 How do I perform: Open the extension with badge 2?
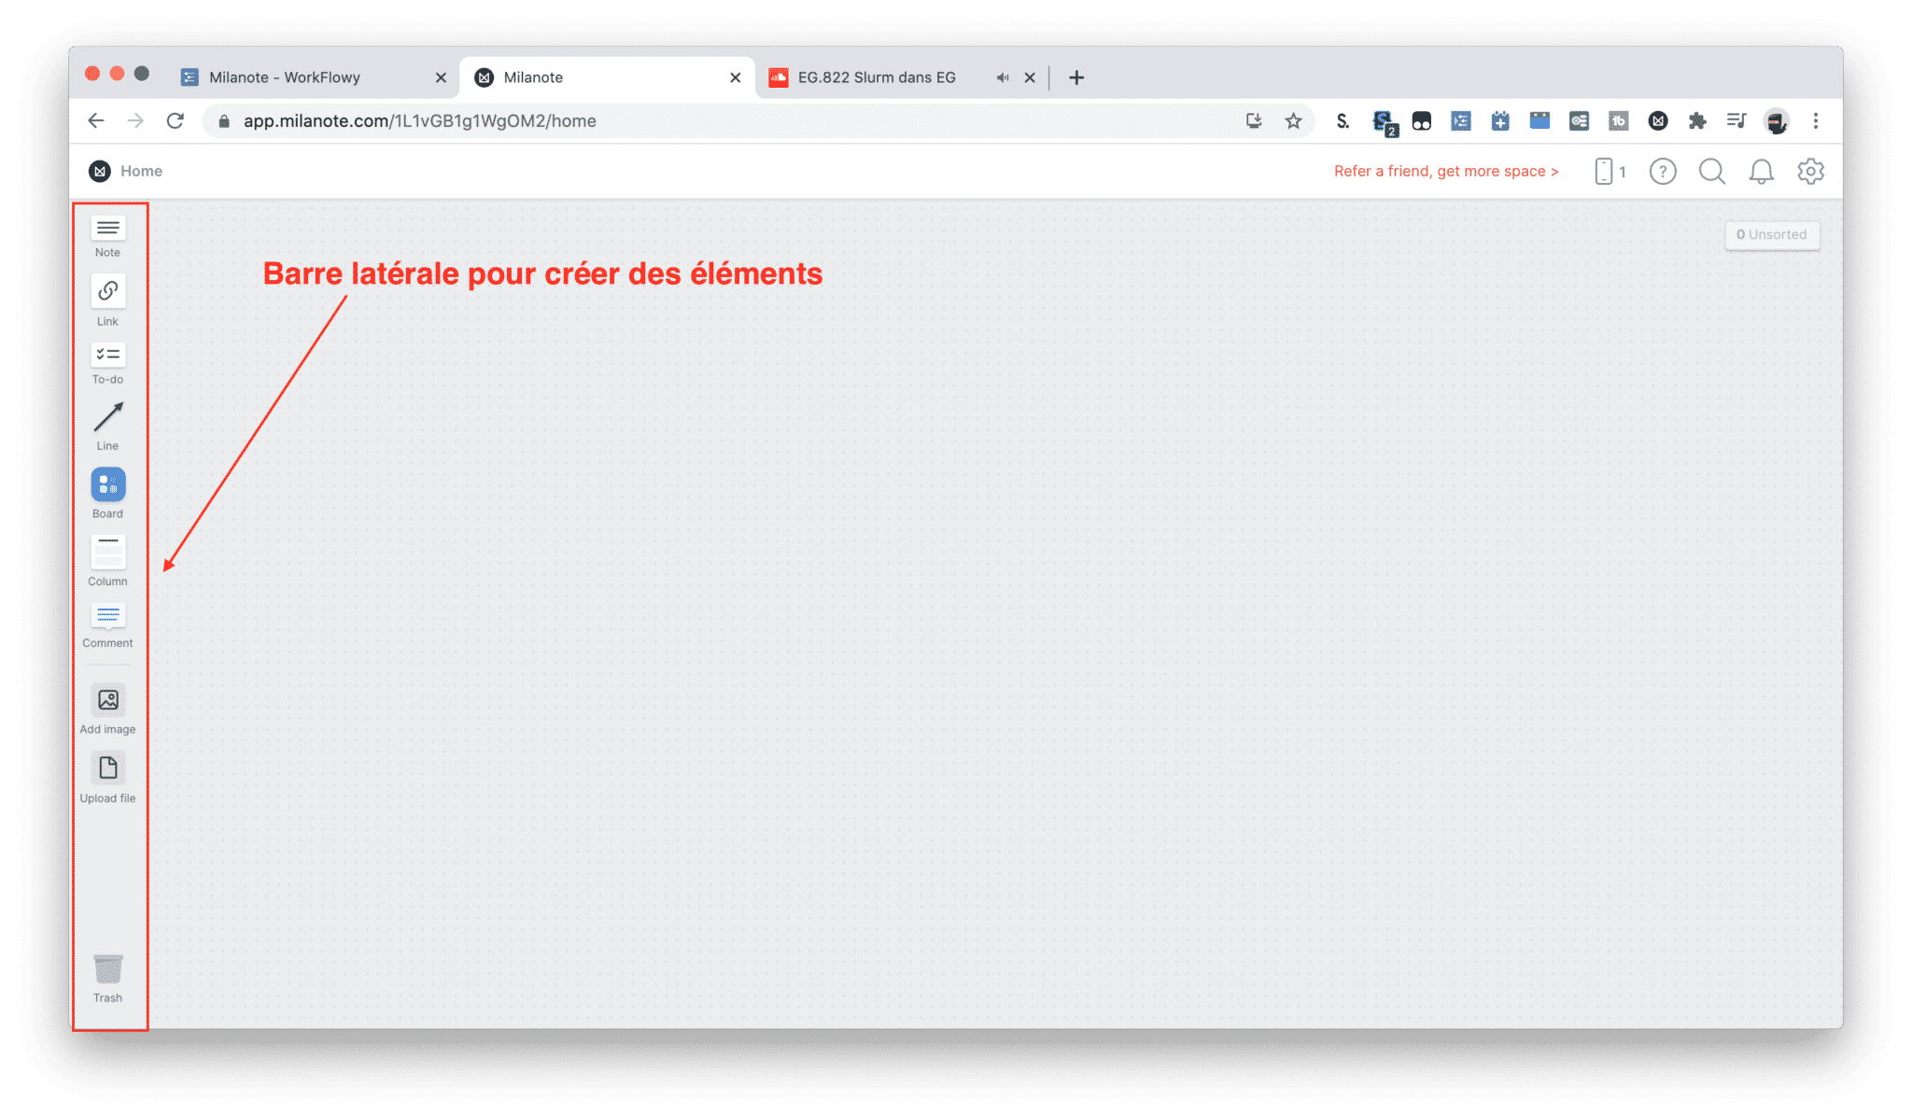pyautogui.click(x=1384, y=122)
